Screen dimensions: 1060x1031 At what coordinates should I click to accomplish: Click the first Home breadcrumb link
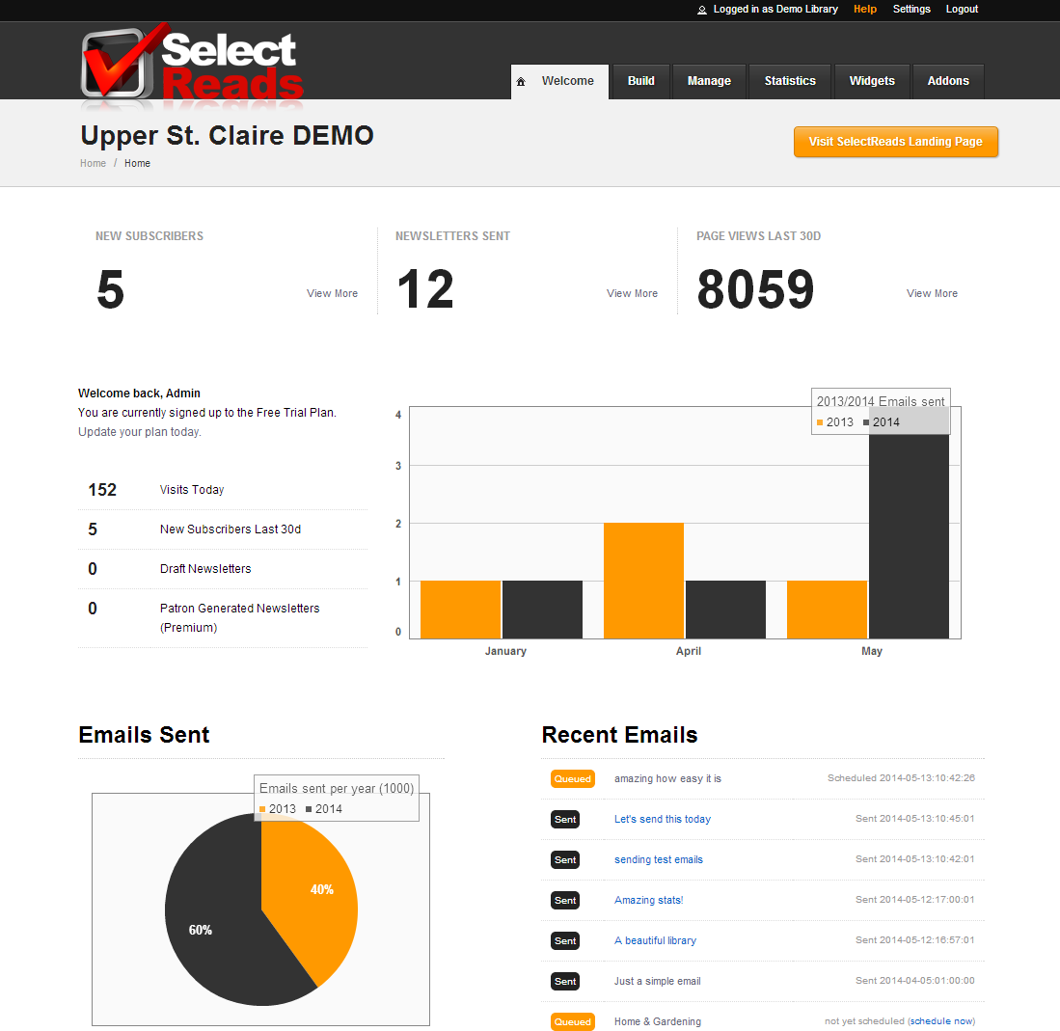pyautogui.click(x=93, y=164)
